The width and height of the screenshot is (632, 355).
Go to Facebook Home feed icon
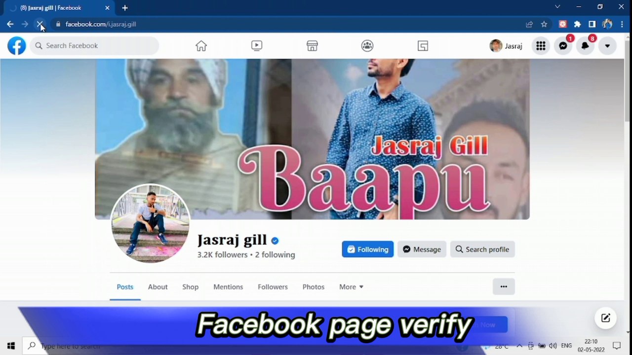click(201, 46)
